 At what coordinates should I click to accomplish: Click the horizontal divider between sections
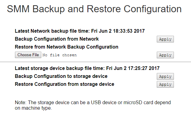tap(95, 62)
